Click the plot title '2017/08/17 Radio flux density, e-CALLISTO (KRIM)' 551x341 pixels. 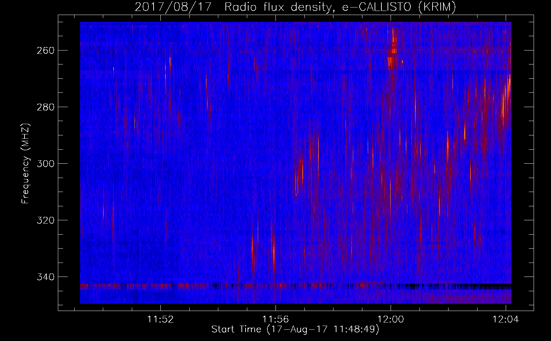[295, 7]
